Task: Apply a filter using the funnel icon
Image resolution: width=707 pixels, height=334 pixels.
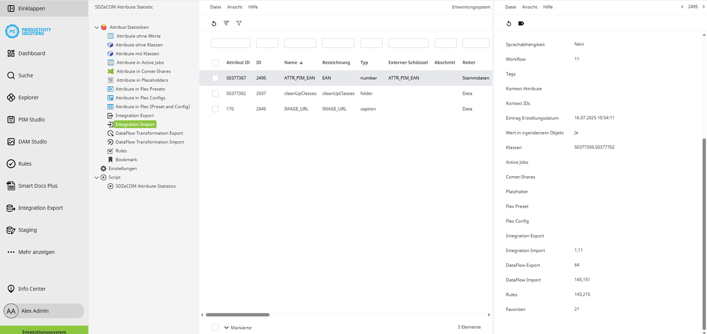Action: click(226, 23)
